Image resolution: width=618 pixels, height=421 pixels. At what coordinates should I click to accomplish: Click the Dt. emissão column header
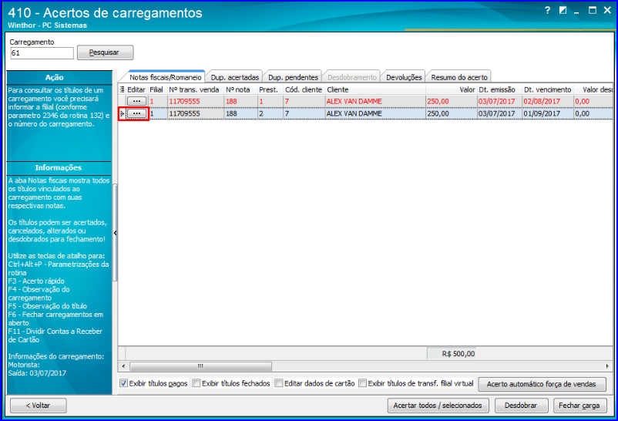[x=499, y=89]
